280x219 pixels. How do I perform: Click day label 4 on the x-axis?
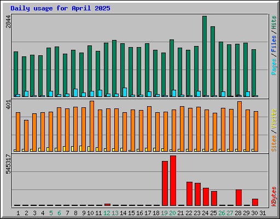click(x=43, y=213)
